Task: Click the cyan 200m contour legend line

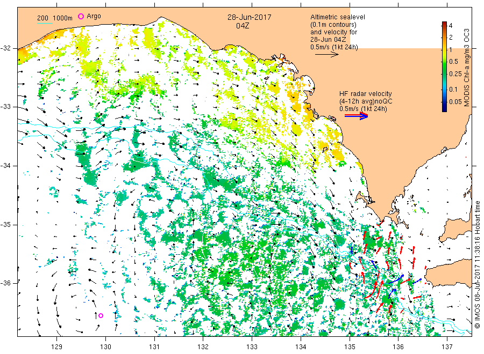Action: pos(45,23)
